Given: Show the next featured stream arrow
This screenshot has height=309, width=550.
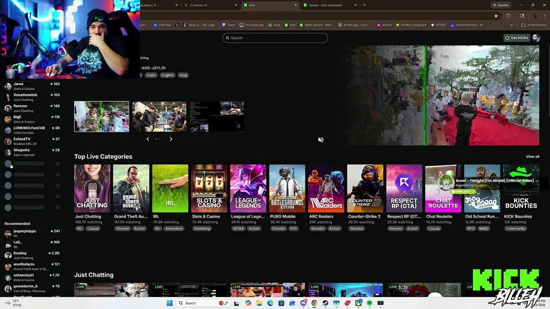Looking at the screenshot, I should (x=171, y=139).
